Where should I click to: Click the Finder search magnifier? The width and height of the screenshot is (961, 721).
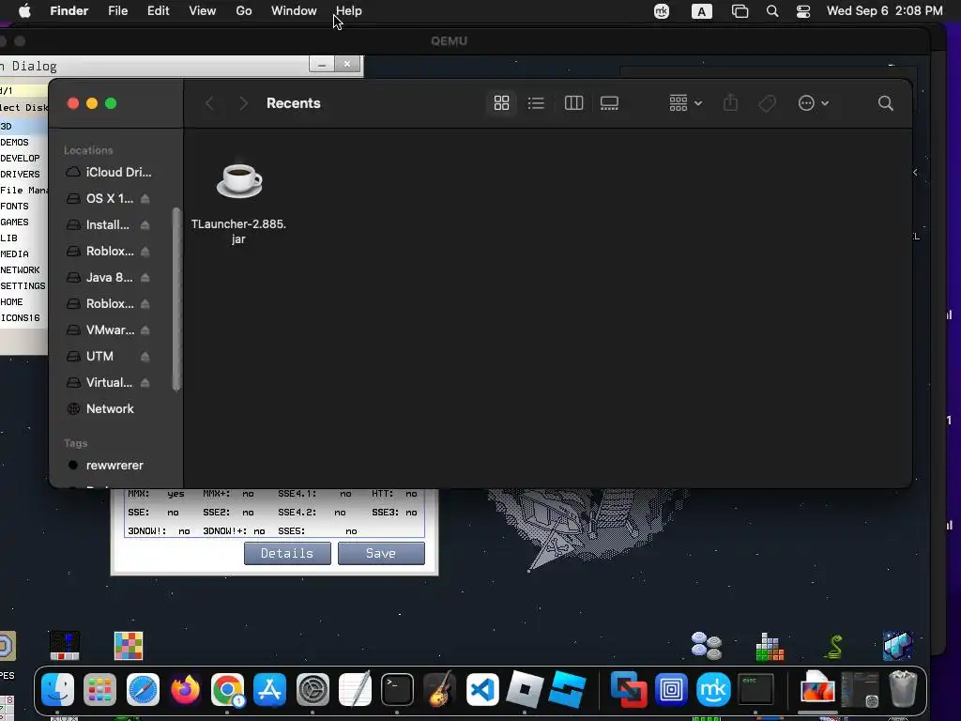pyautogui.click(x=885, y=103)
